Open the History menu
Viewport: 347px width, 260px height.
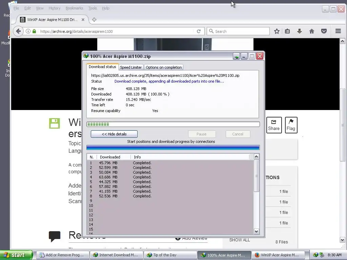(55, 8)
